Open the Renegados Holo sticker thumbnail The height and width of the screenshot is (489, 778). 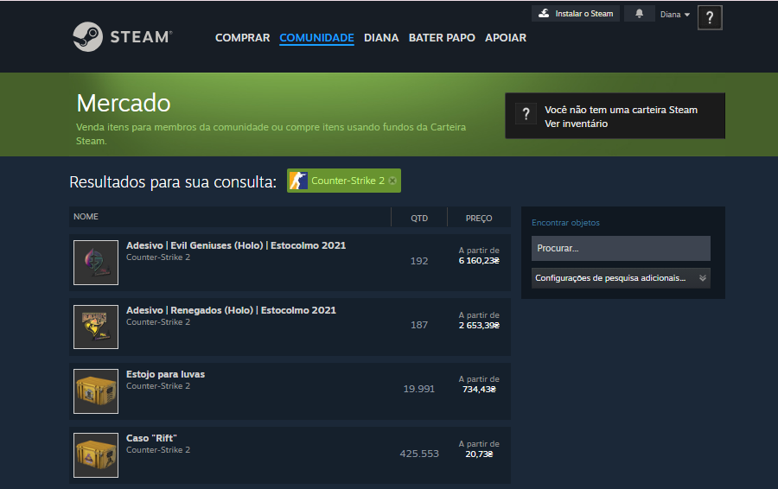pos(96,327)
